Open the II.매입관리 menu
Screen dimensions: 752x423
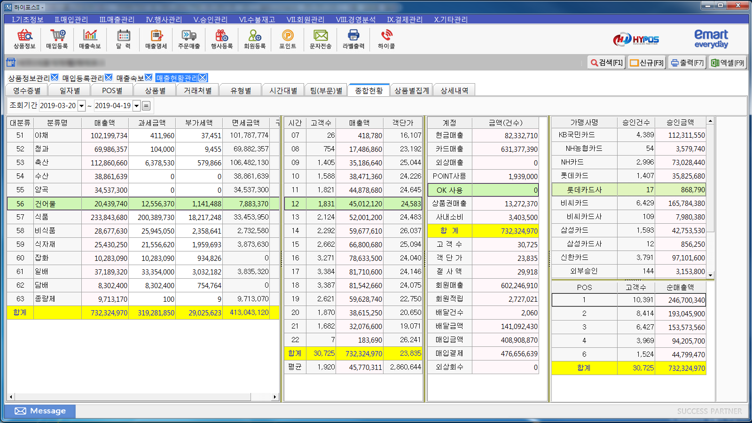71,19
